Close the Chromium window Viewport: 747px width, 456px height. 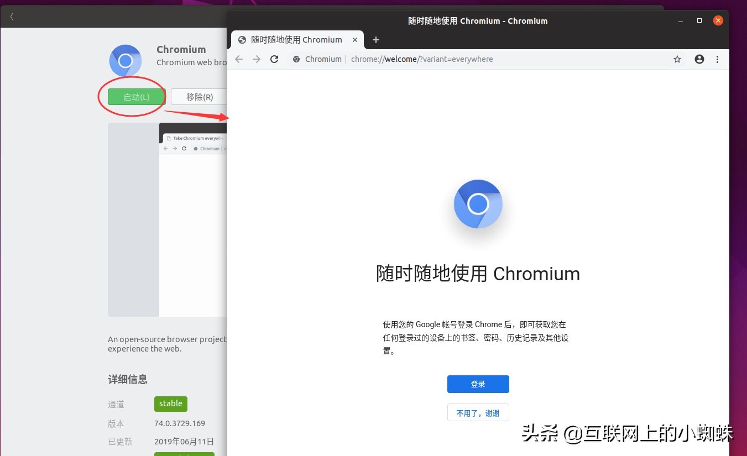718,20
